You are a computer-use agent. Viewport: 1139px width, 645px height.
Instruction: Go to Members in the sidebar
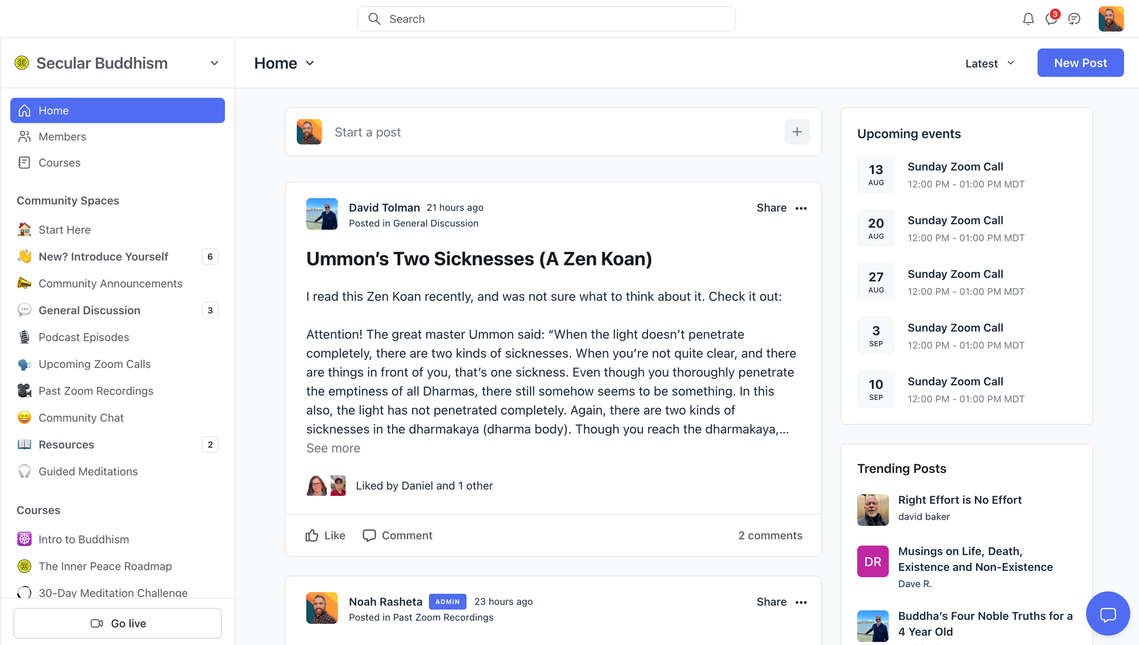click(x=62, y=137)
